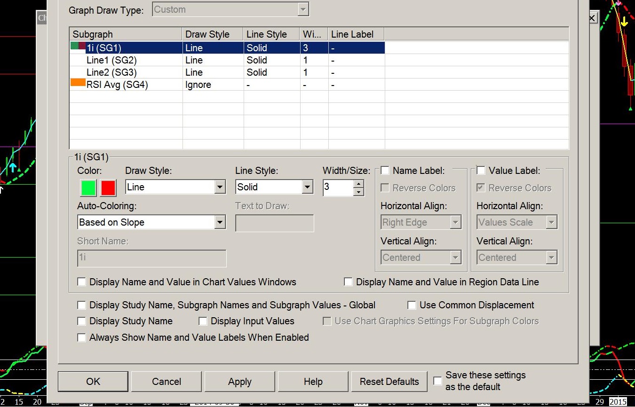
Task: Toggle Display Study Name checkbox
Action: pyautogui.click(x=82, y=321)
